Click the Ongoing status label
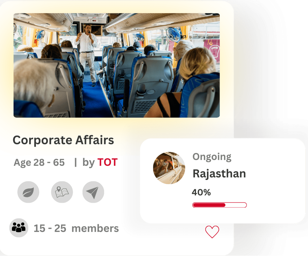 point(212,157)
